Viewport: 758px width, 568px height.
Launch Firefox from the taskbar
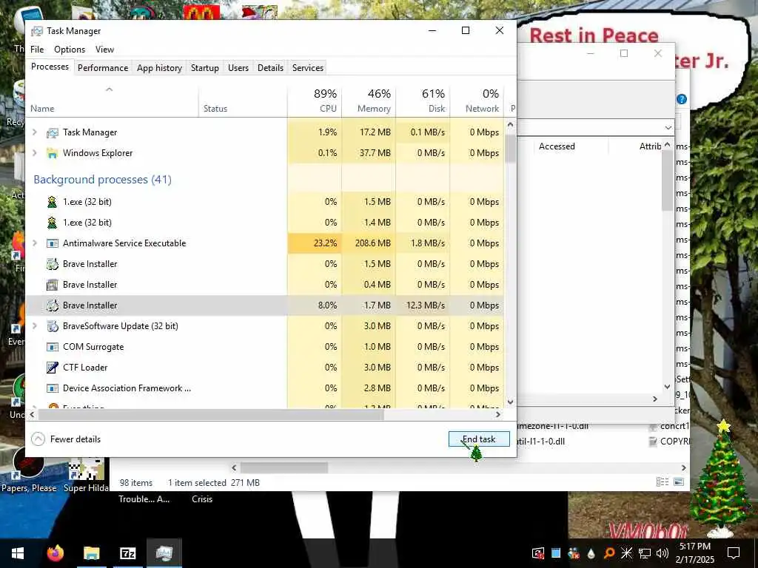click(x=55, y=553)
